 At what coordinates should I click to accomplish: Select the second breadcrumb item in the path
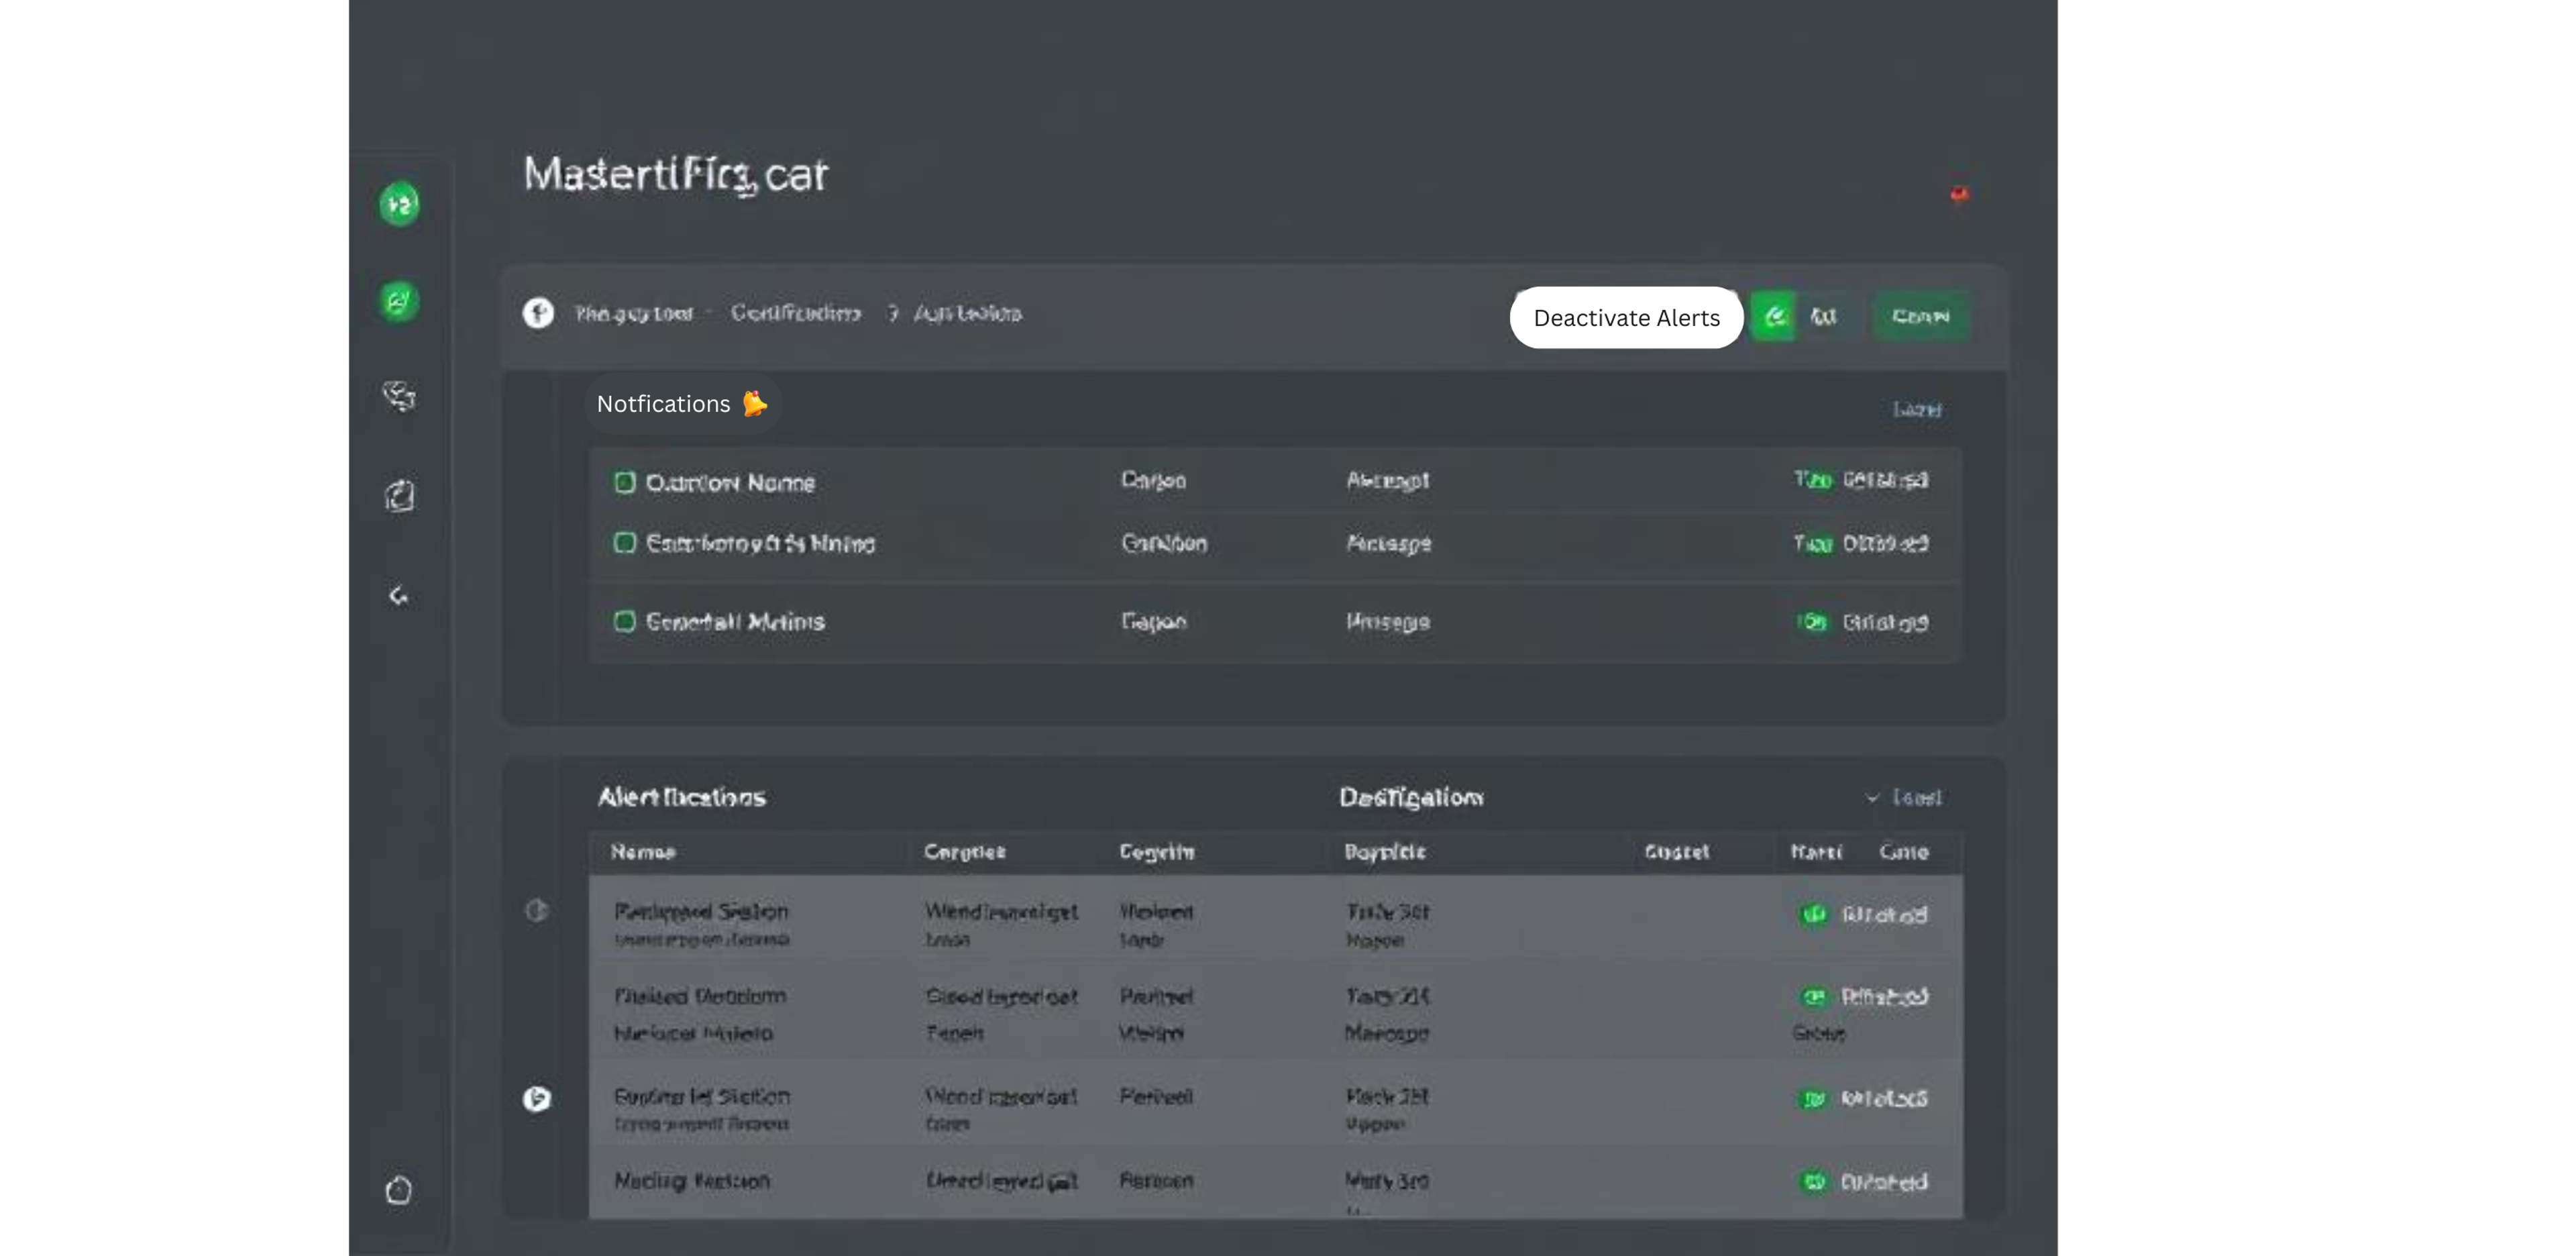point(795,313)
